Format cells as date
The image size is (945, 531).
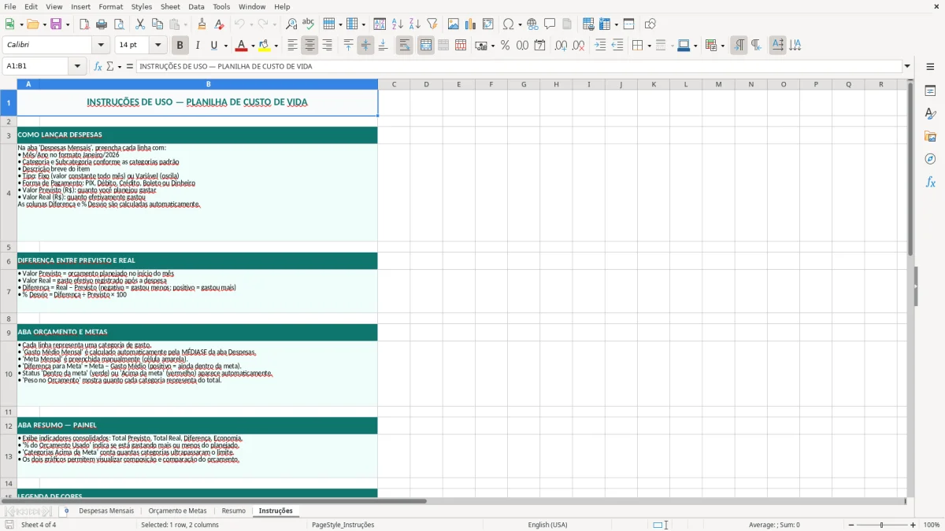tap(540, 46)
